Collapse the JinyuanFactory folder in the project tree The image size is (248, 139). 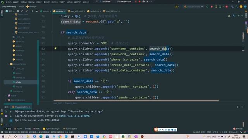pyautogui.click(x=8, y=64)
